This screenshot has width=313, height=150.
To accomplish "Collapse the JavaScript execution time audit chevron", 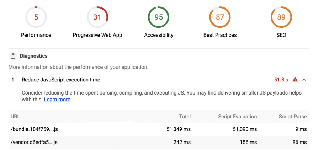I will (304, 80).
